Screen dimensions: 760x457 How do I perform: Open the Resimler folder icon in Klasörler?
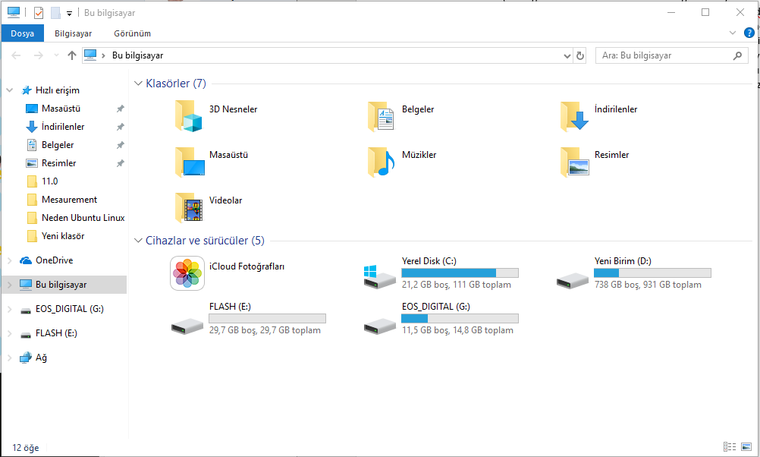pos(574,162)
